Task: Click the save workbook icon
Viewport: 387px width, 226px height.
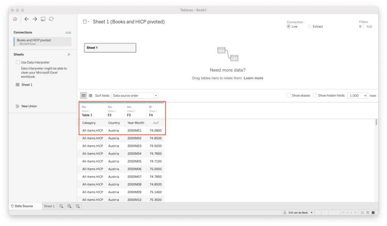Action: point(42,19)
